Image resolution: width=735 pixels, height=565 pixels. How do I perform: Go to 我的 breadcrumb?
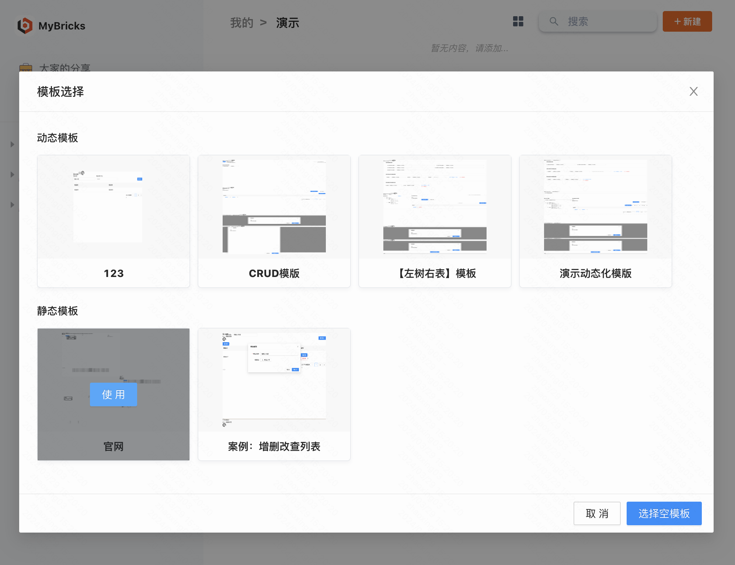(241, 23)
